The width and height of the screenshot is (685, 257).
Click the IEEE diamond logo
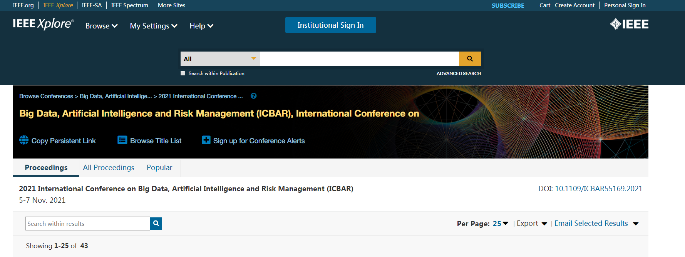click(x=629, y=24)
